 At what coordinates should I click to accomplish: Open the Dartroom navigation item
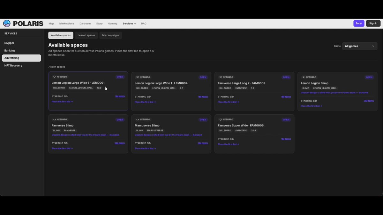click(x=85, y=24)
